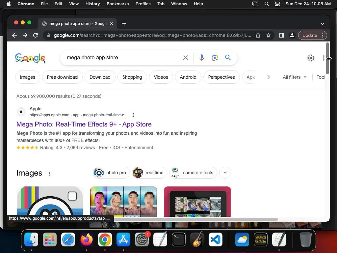The height and width of the screenshot is (253, 337).
Task: Select the real time image chip
Action: (150, 173)
